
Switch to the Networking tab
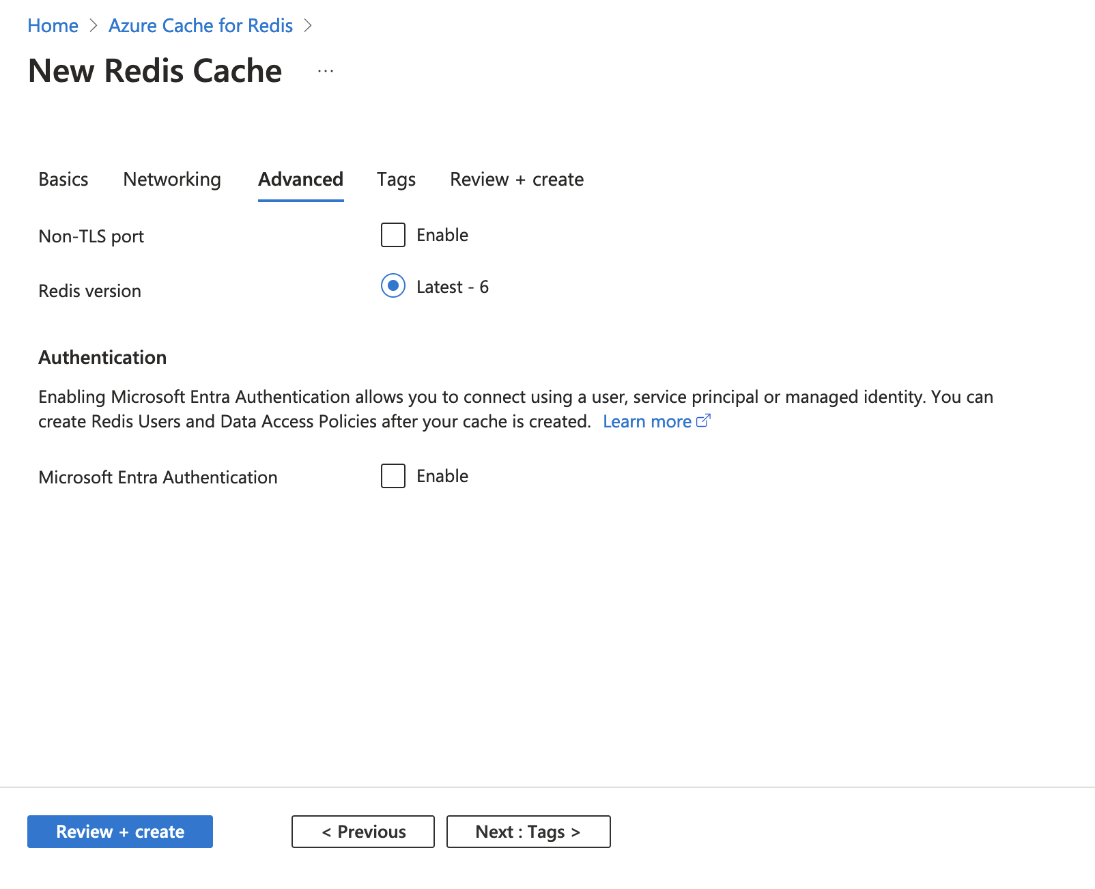point(171,180)
